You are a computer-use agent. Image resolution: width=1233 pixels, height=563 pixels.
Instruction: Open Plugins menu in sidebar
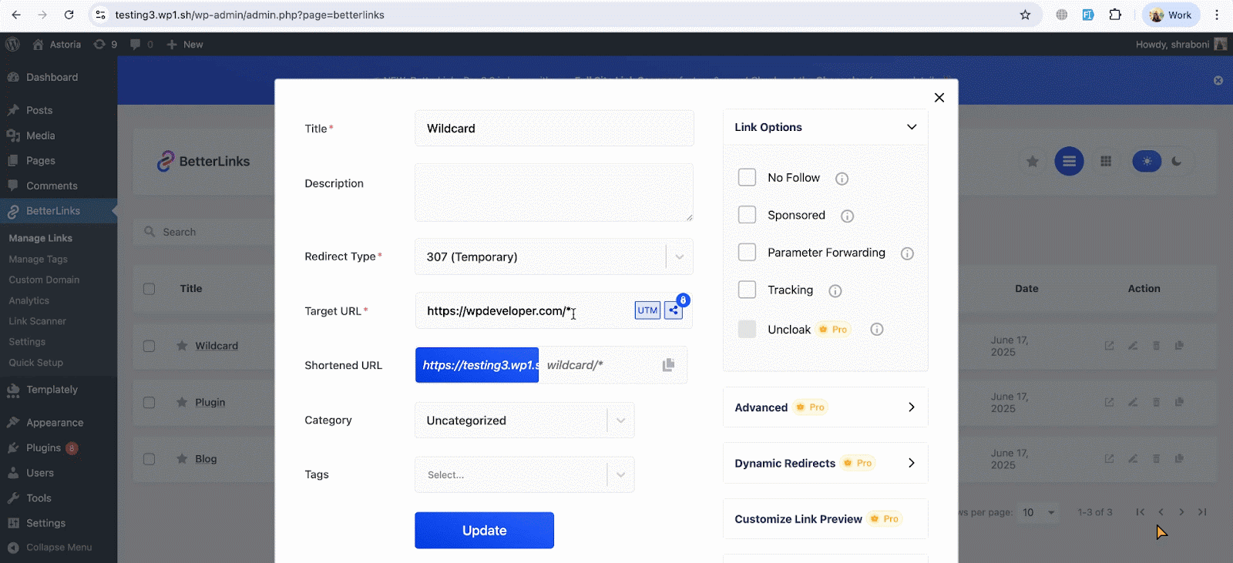point(43,447)
